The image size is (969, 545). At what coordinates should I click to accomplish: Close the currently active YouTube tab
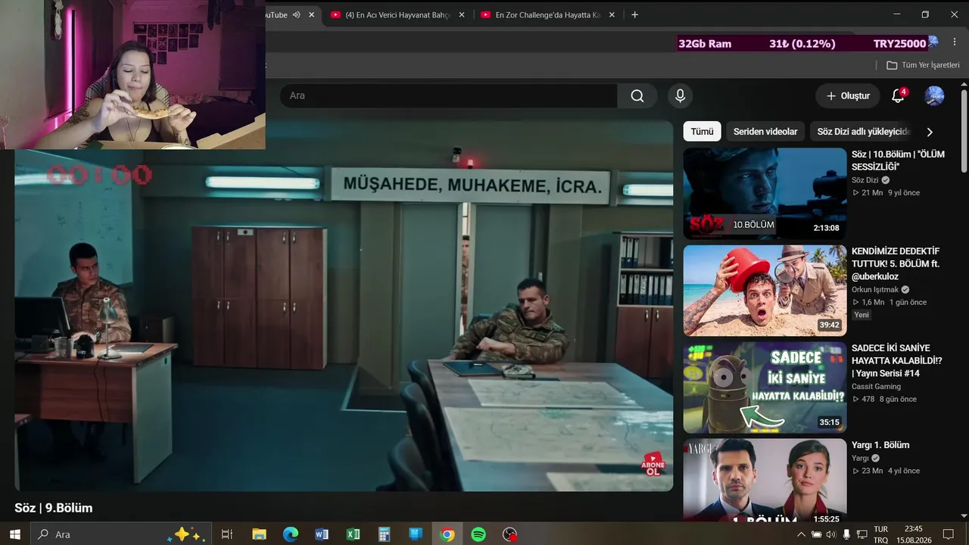tap(311, 14)
